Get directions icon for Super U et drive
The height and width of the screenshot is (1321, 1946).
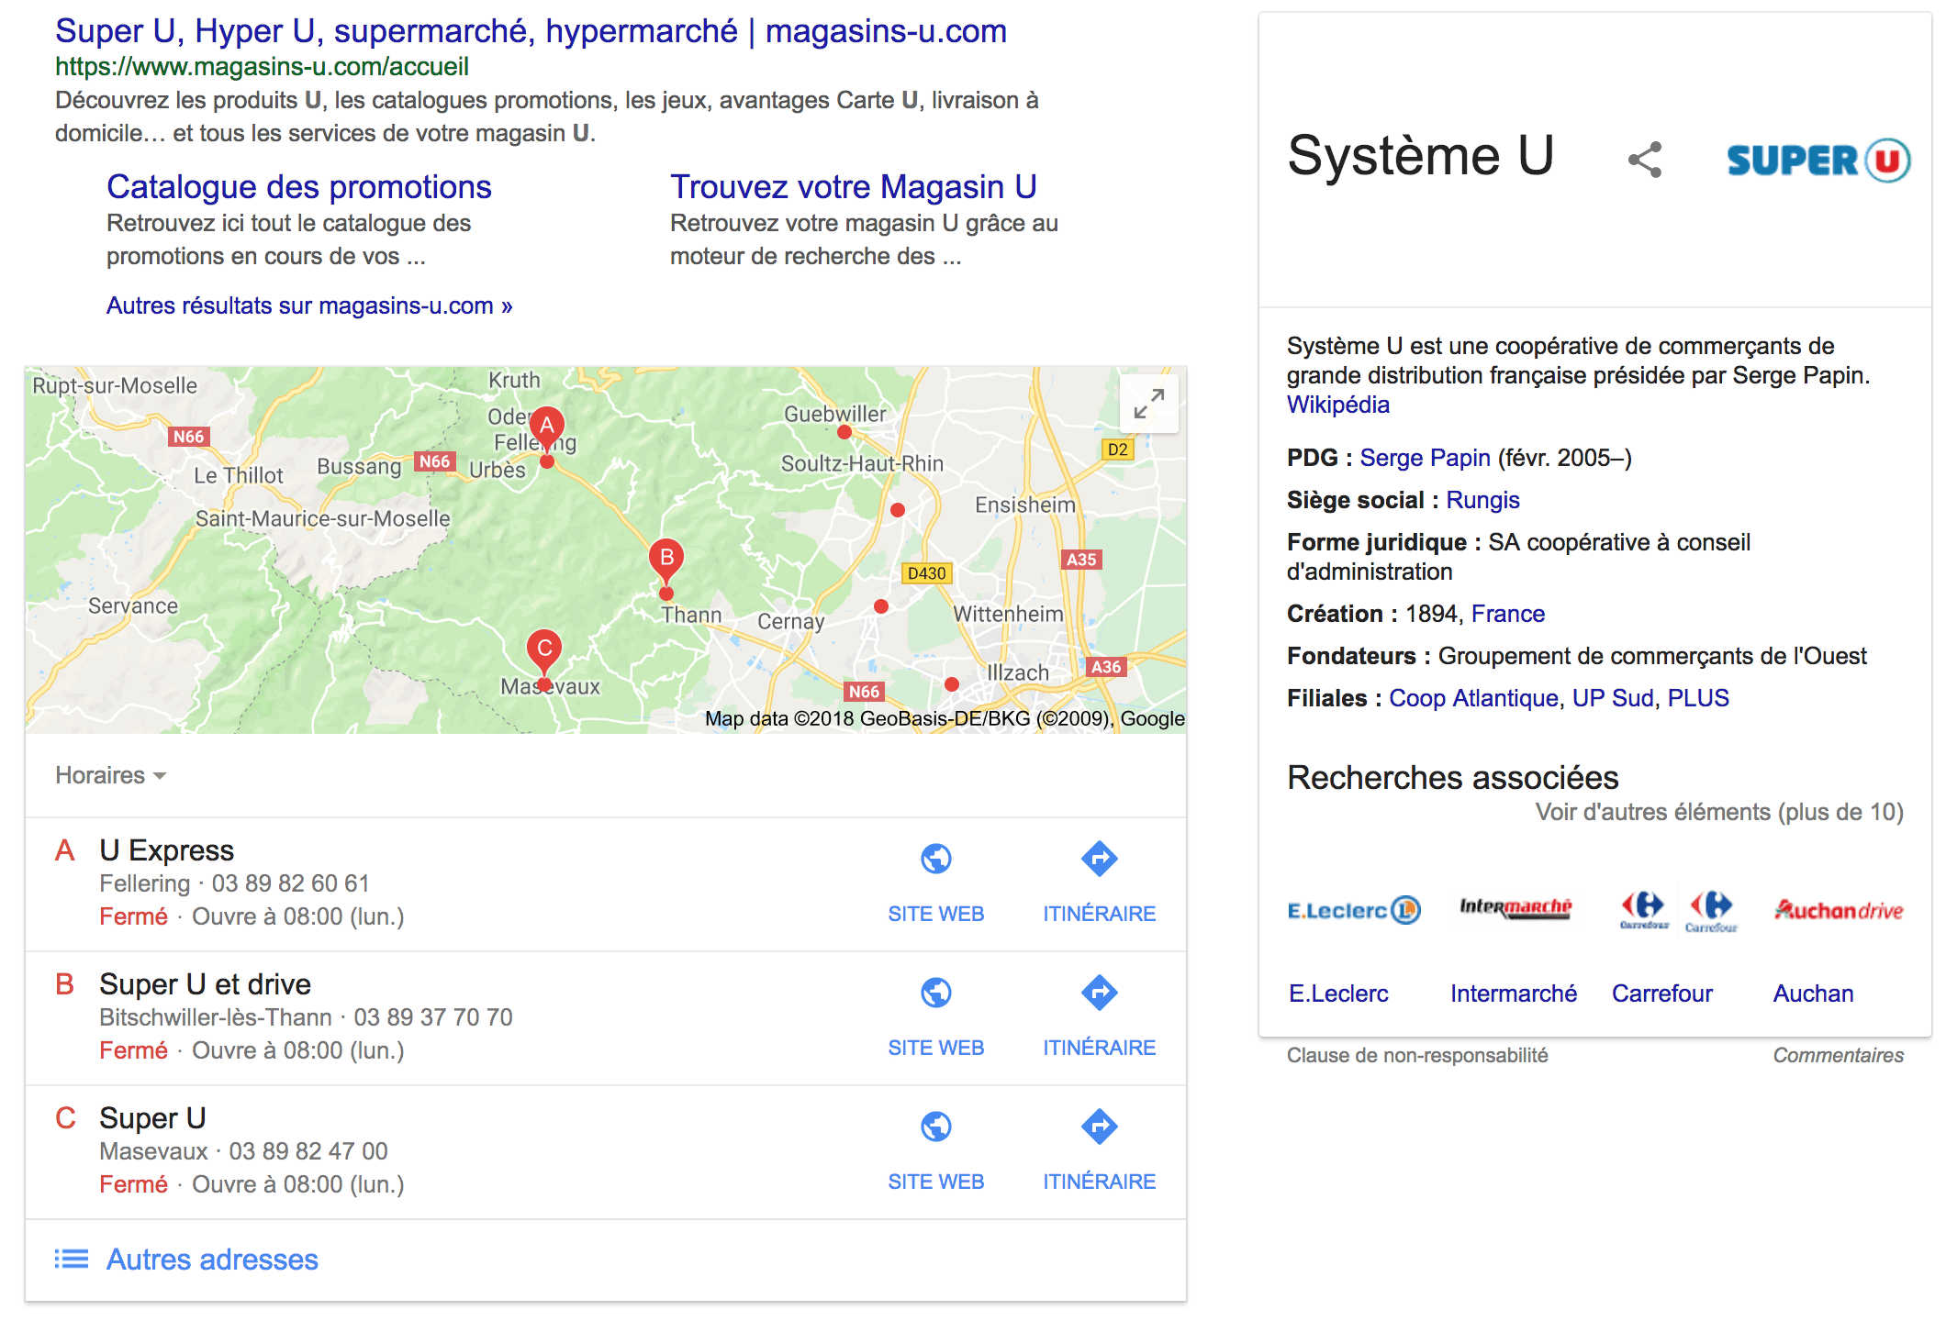1099,993
